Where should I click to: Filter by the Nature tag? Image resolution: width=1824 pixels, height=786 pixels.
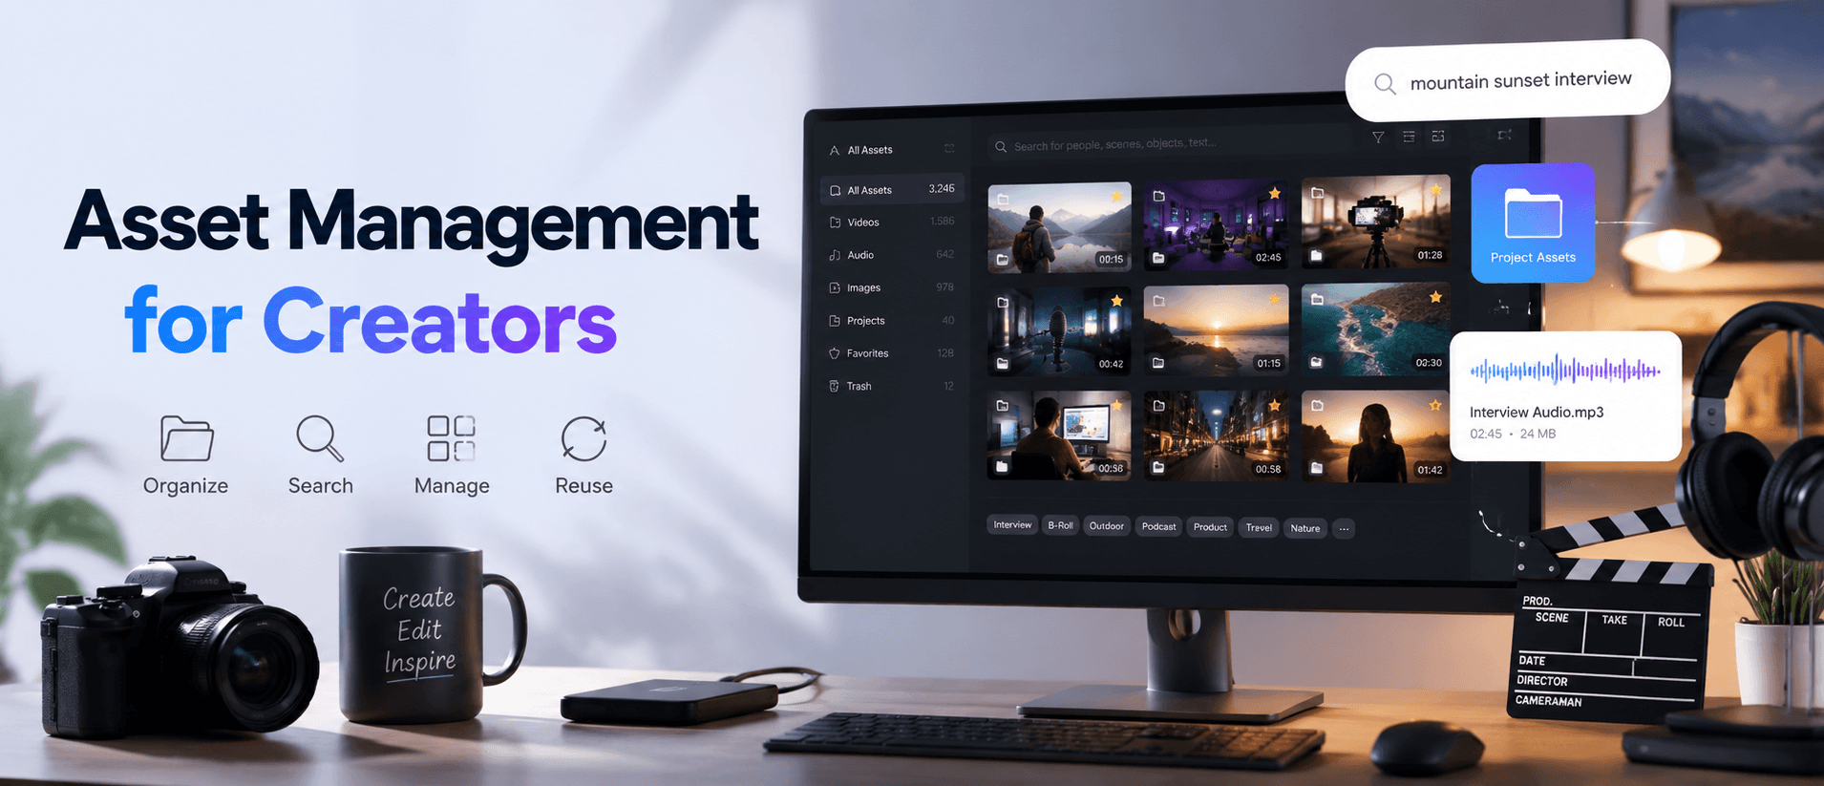[x=1305, y=528]
